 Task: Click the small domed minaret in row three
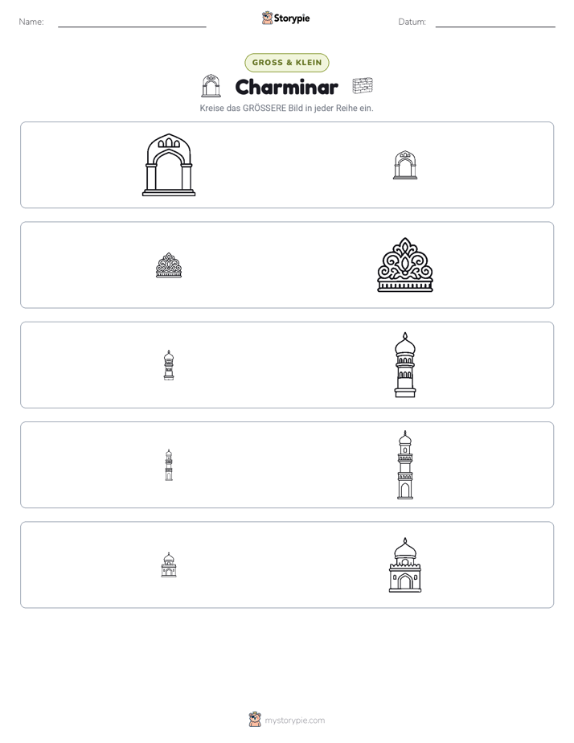[169, 365]
